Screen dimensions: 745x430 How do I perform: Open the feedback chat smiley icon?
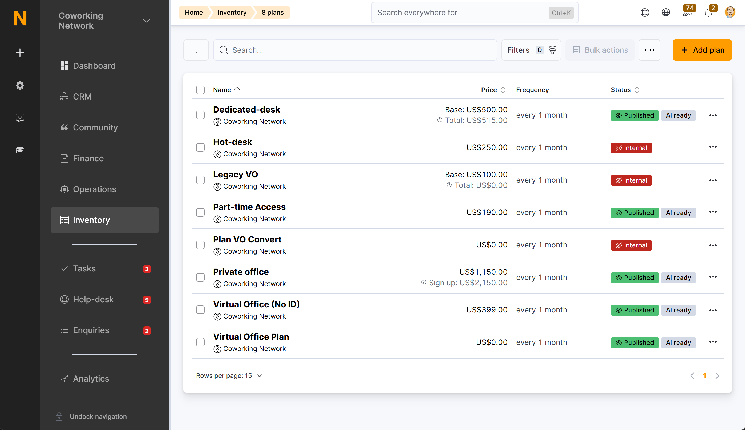coord(20,118)
